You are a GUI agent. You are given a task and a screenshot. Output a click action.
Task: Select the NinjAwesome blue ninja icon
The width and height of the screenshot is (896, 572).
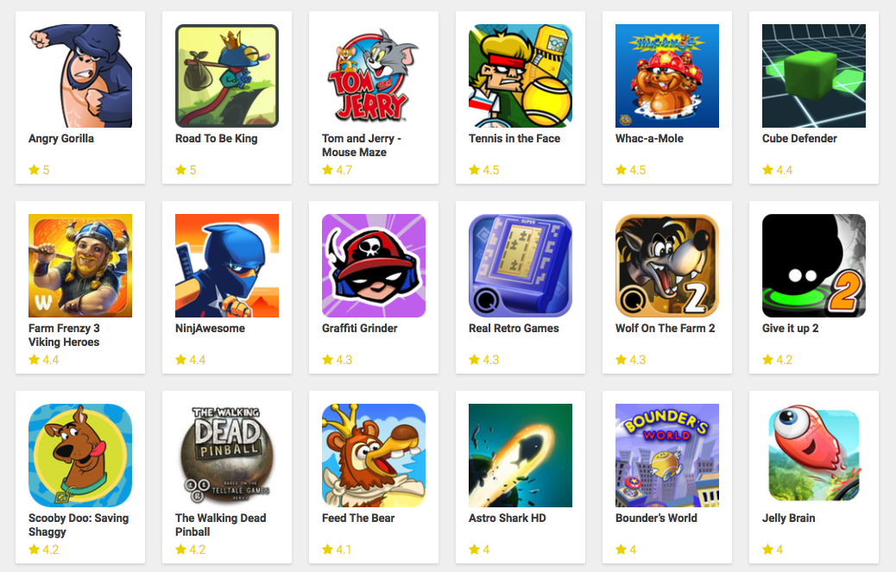tap(227, 266)
